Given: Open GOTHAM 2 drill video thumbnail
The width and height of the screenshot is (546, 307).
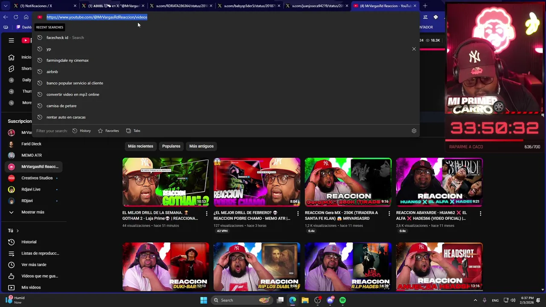Looking at the screenshot, I should [166, 182].
